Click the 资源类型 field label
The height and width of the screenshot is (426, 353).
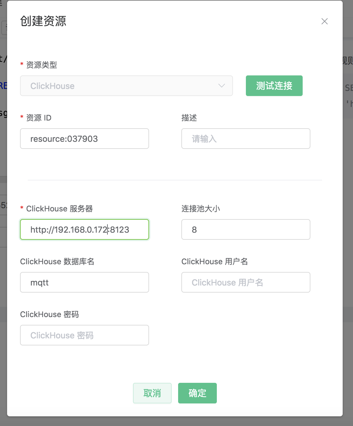tap(41, 65)
